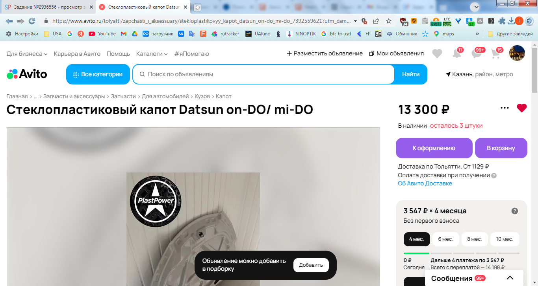Open the Помощь menu item
The height and width of the screenshot is (286, 538).
pos(118,53)
